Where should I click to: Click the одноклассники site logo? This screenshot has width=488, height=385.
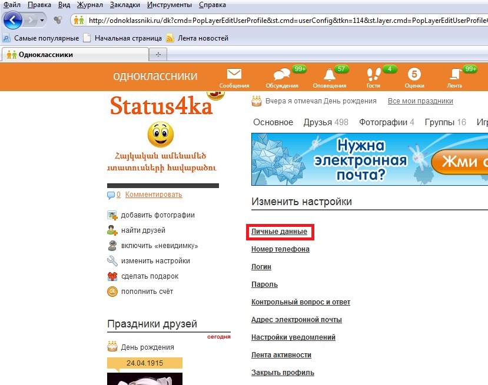[x=155, y=76]
